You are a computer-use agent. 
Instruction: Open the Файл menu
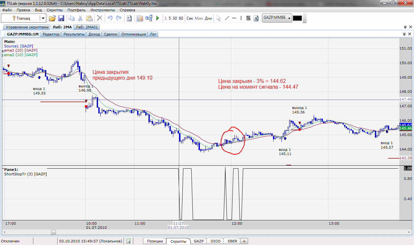coord(7,10)
